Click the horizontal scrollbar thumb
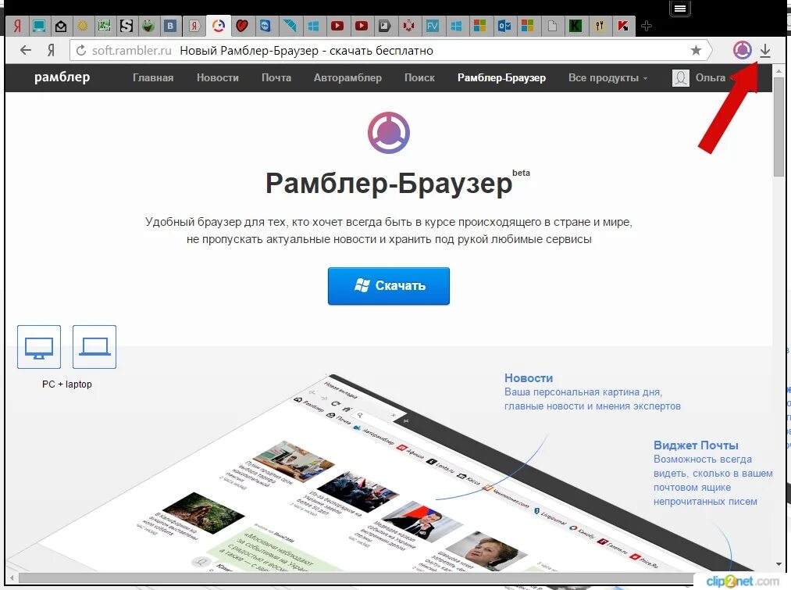791x590 pixels. click(x=355, y=577)
